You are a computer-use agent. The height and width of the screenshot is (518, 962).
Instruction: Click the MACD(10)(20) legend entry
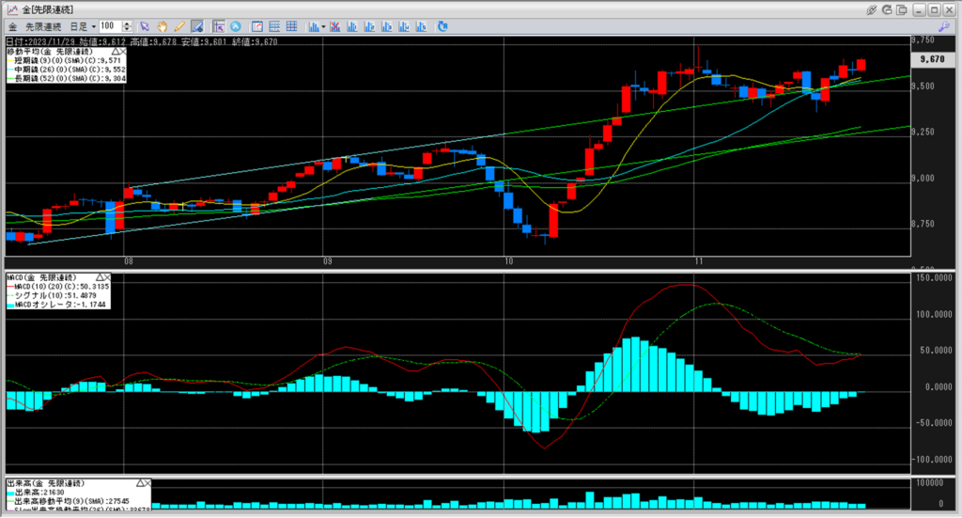[x=58, y=287]
